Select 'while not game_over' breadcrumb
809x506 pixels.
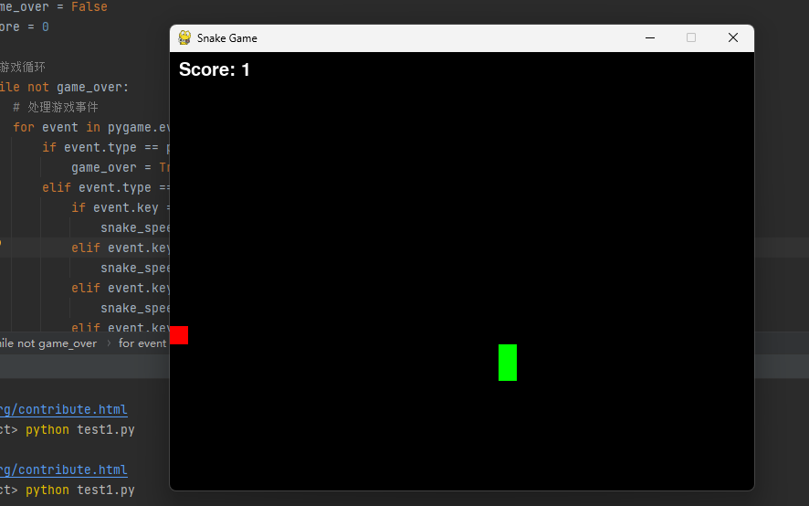point(47,343)
